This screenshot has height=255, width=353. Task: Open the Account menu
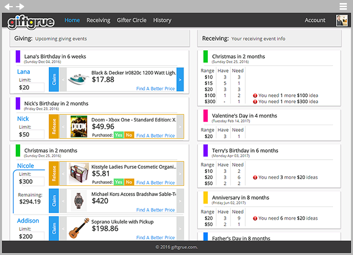(315, 20)
